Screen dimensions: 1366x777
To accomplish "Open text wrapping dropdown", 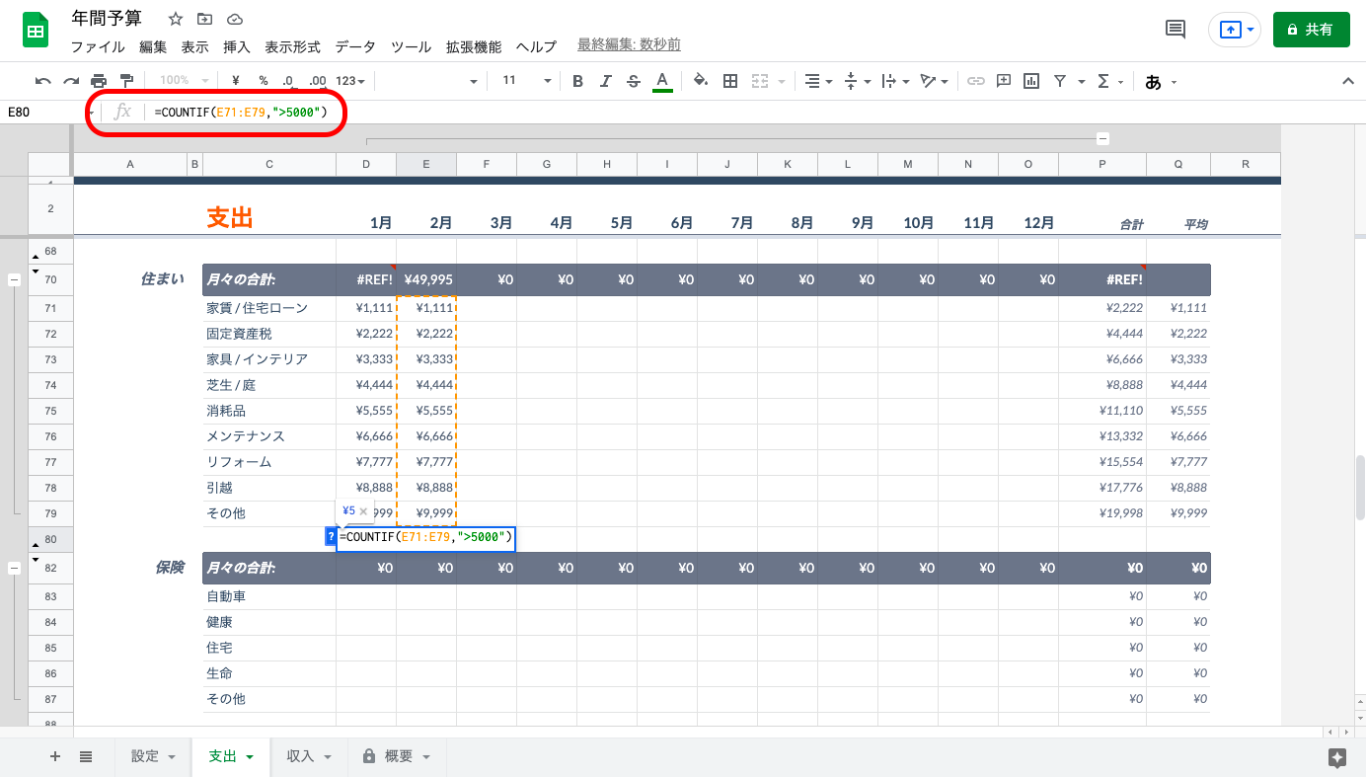I will tap(895, 81).
